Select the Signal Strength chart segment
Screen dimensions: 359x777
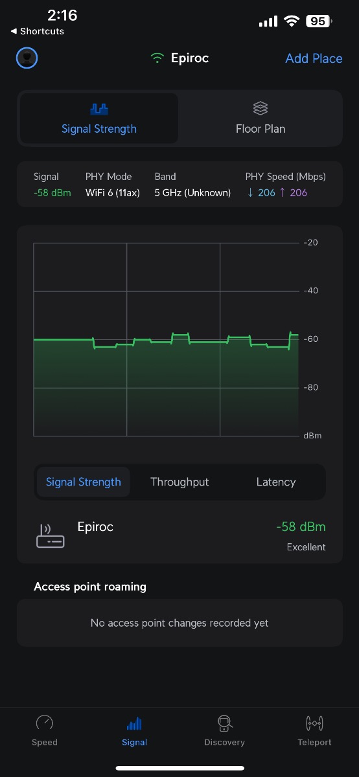(x=84, y=482)
